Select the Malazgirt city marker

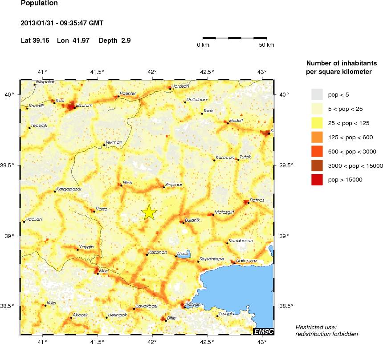(213, 215)
